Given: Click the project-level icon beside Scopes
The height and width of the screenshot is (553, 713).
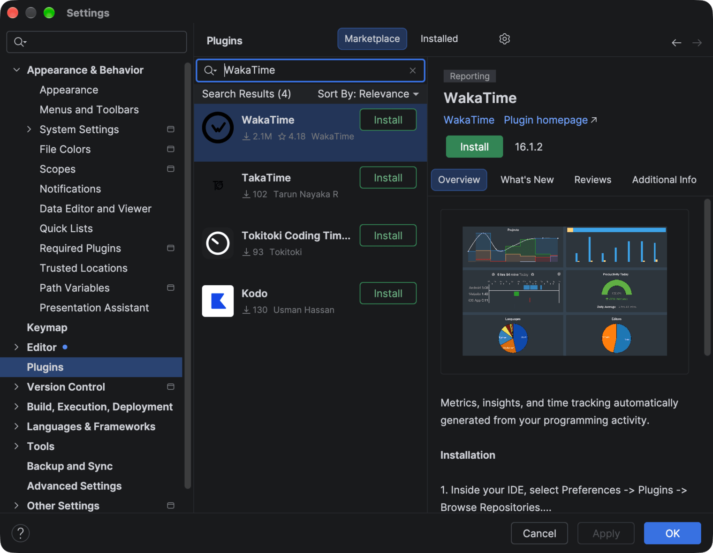Looking at the screenshot, I should click(171, 169).
